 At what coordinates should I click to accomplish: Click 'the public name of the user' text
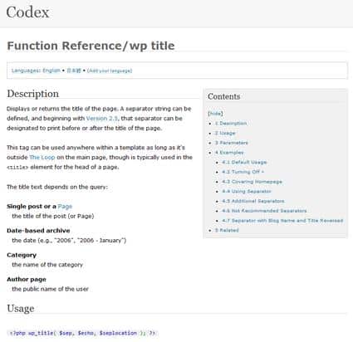tap(50, 289)
